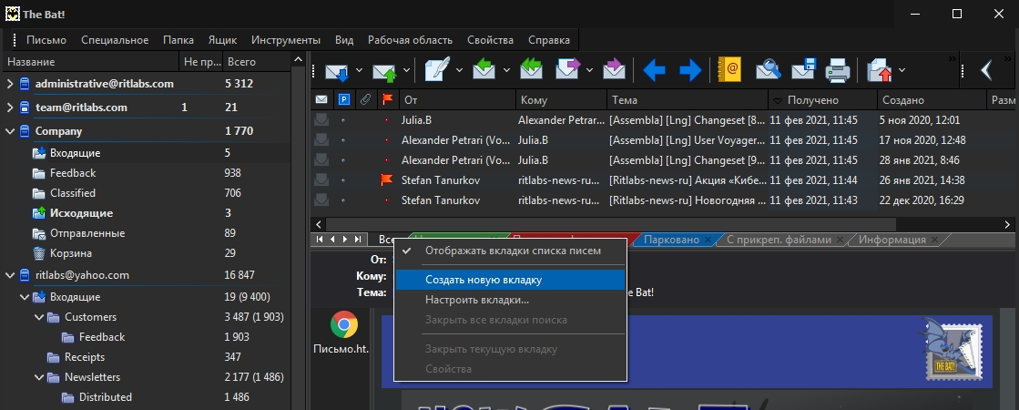The width and height of the screenshot is (1019, 410).
Task: Click the Send queued mail icon
Action: tap(384, 69)
